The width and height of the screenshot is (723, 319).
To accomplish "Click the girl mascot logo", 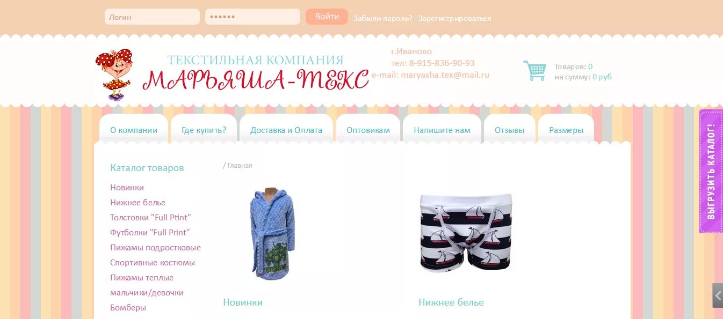I will (114, 75).
